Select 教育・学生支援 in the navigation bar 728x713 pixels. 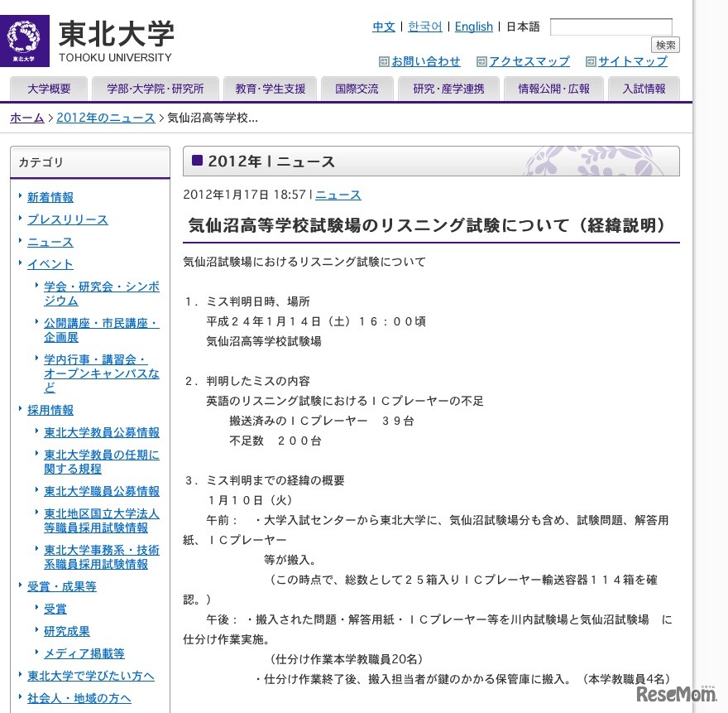tap(270, 89)
